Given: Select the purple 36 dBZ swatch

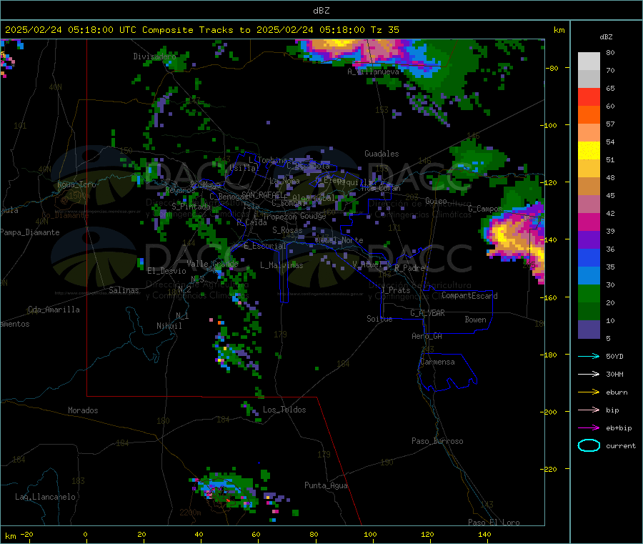Looking at the screenshot, I should [x=589, y=240].
